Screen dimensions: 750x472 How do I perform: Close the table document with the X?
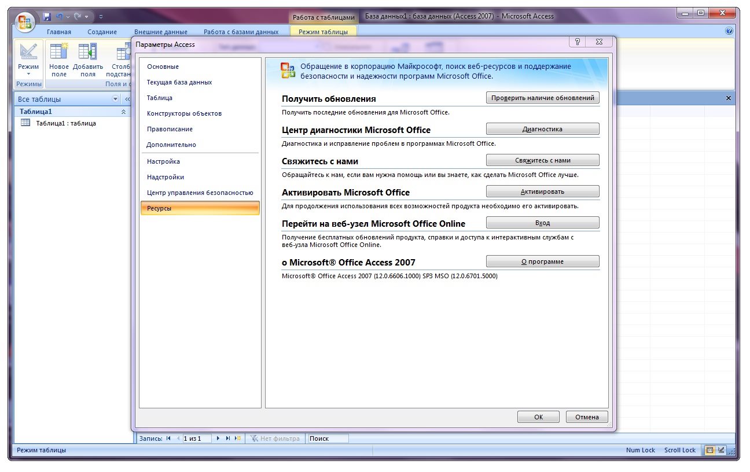pos(729,98)
